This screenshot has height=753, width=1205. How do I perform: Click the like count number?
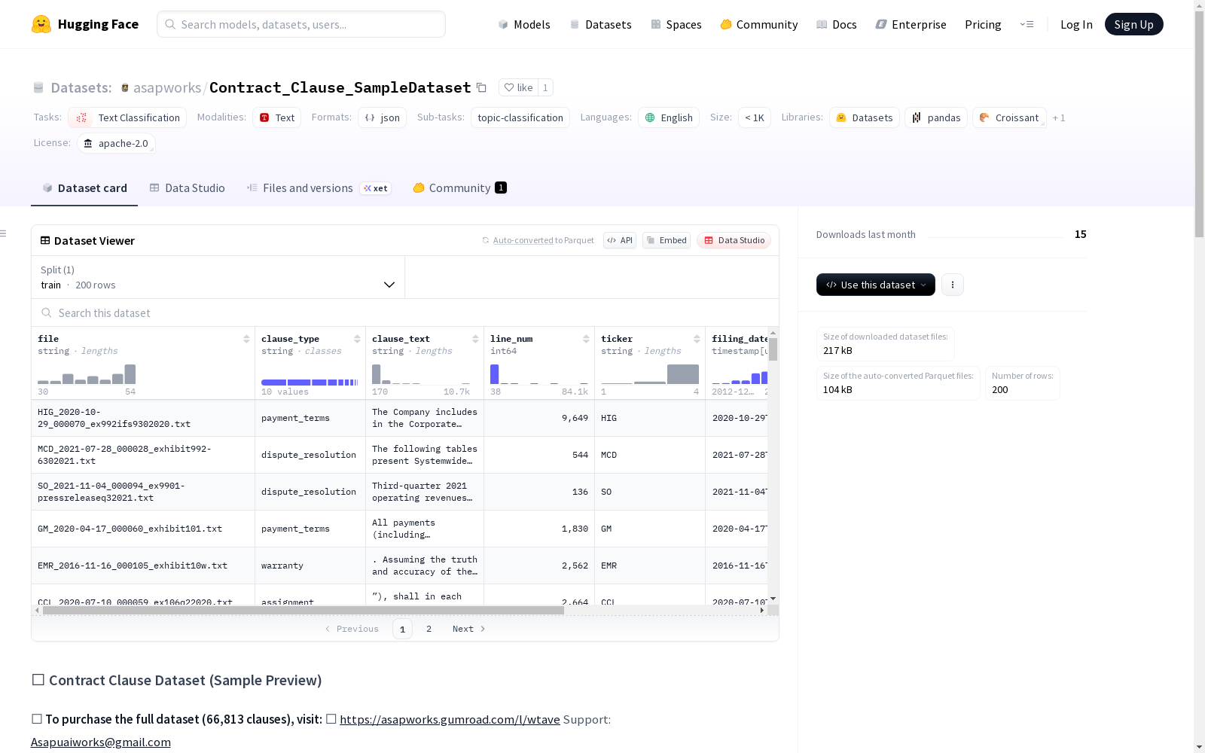pos(545,87)
